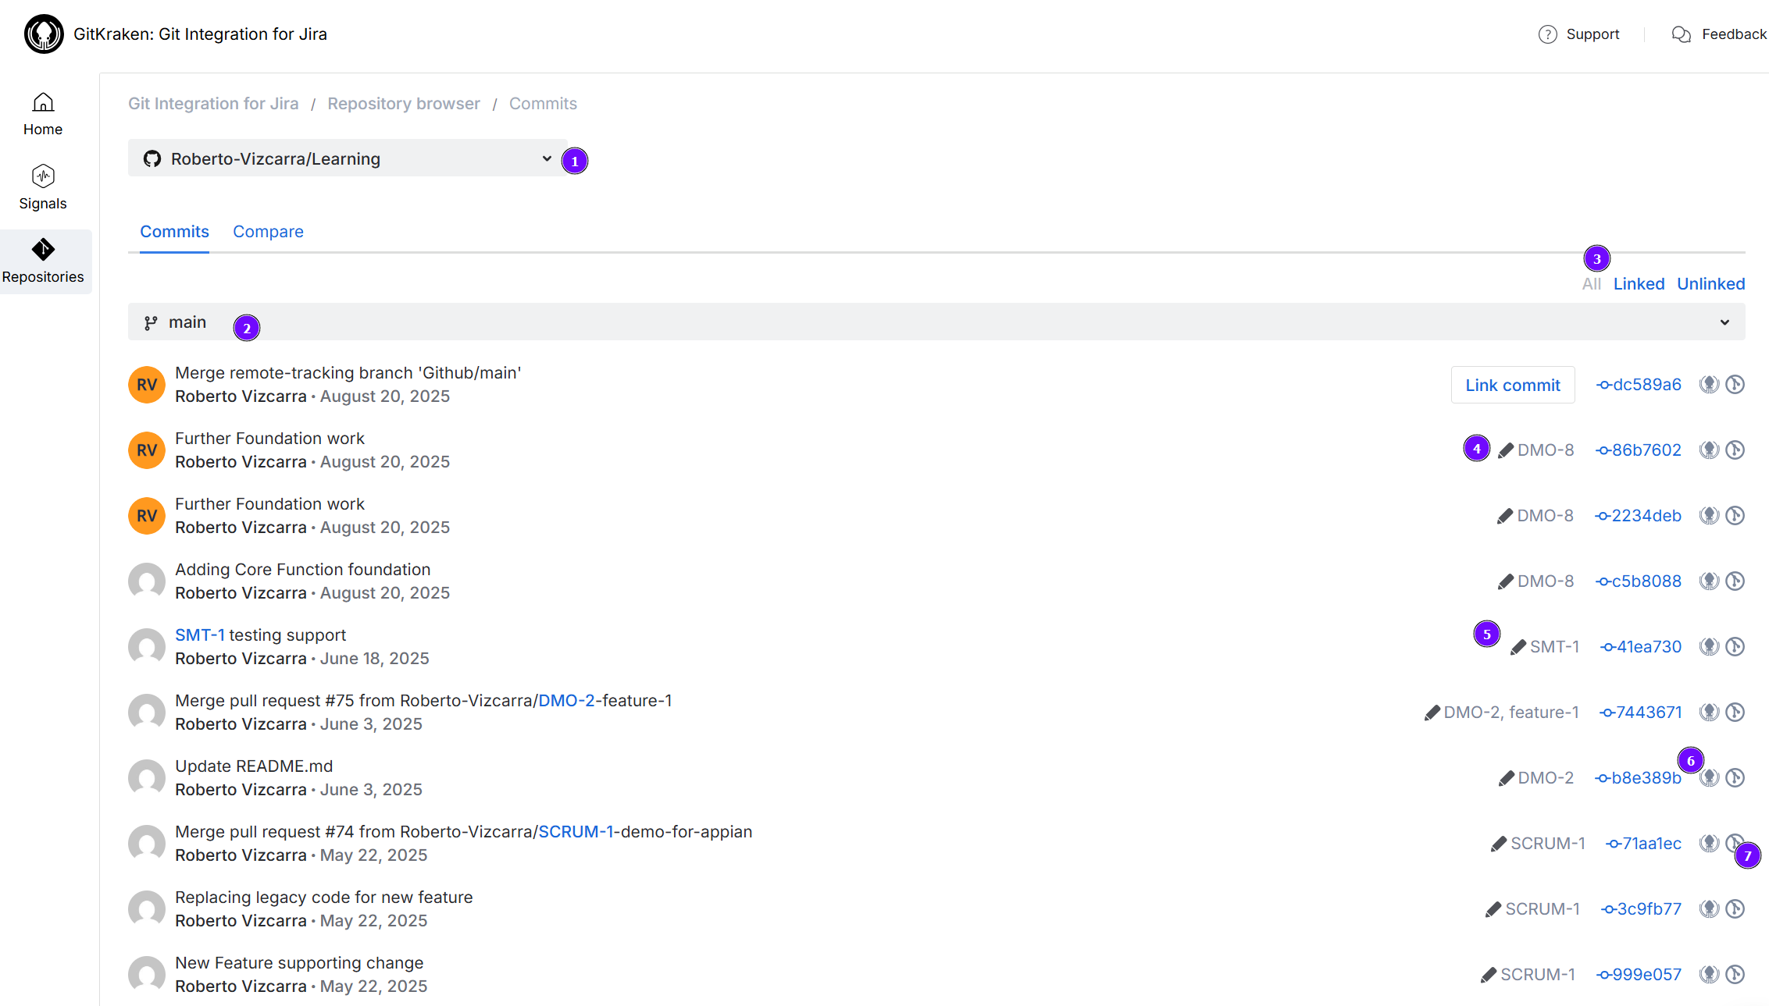Open commit dc589a6 in GitKraken via kraken icon
The image size is (1769, 1006).
coord(1709,385)
